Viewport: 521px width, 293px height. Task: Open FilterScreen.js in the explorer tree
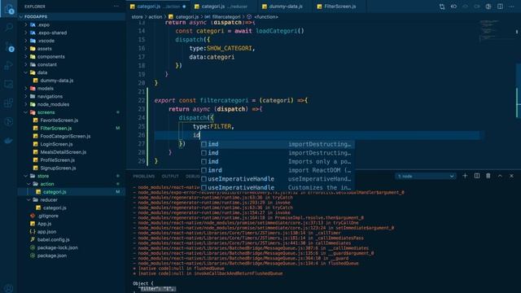(56, 129)
